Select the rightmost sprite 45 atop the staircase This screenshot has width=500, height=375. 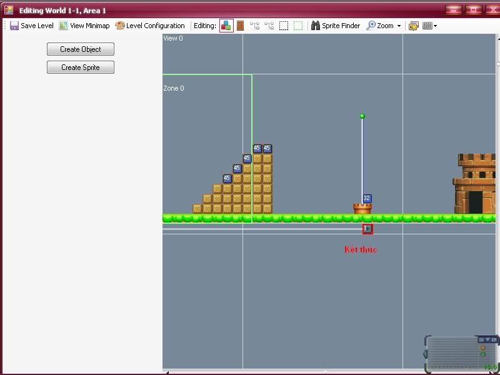click(x=267, y=148)
